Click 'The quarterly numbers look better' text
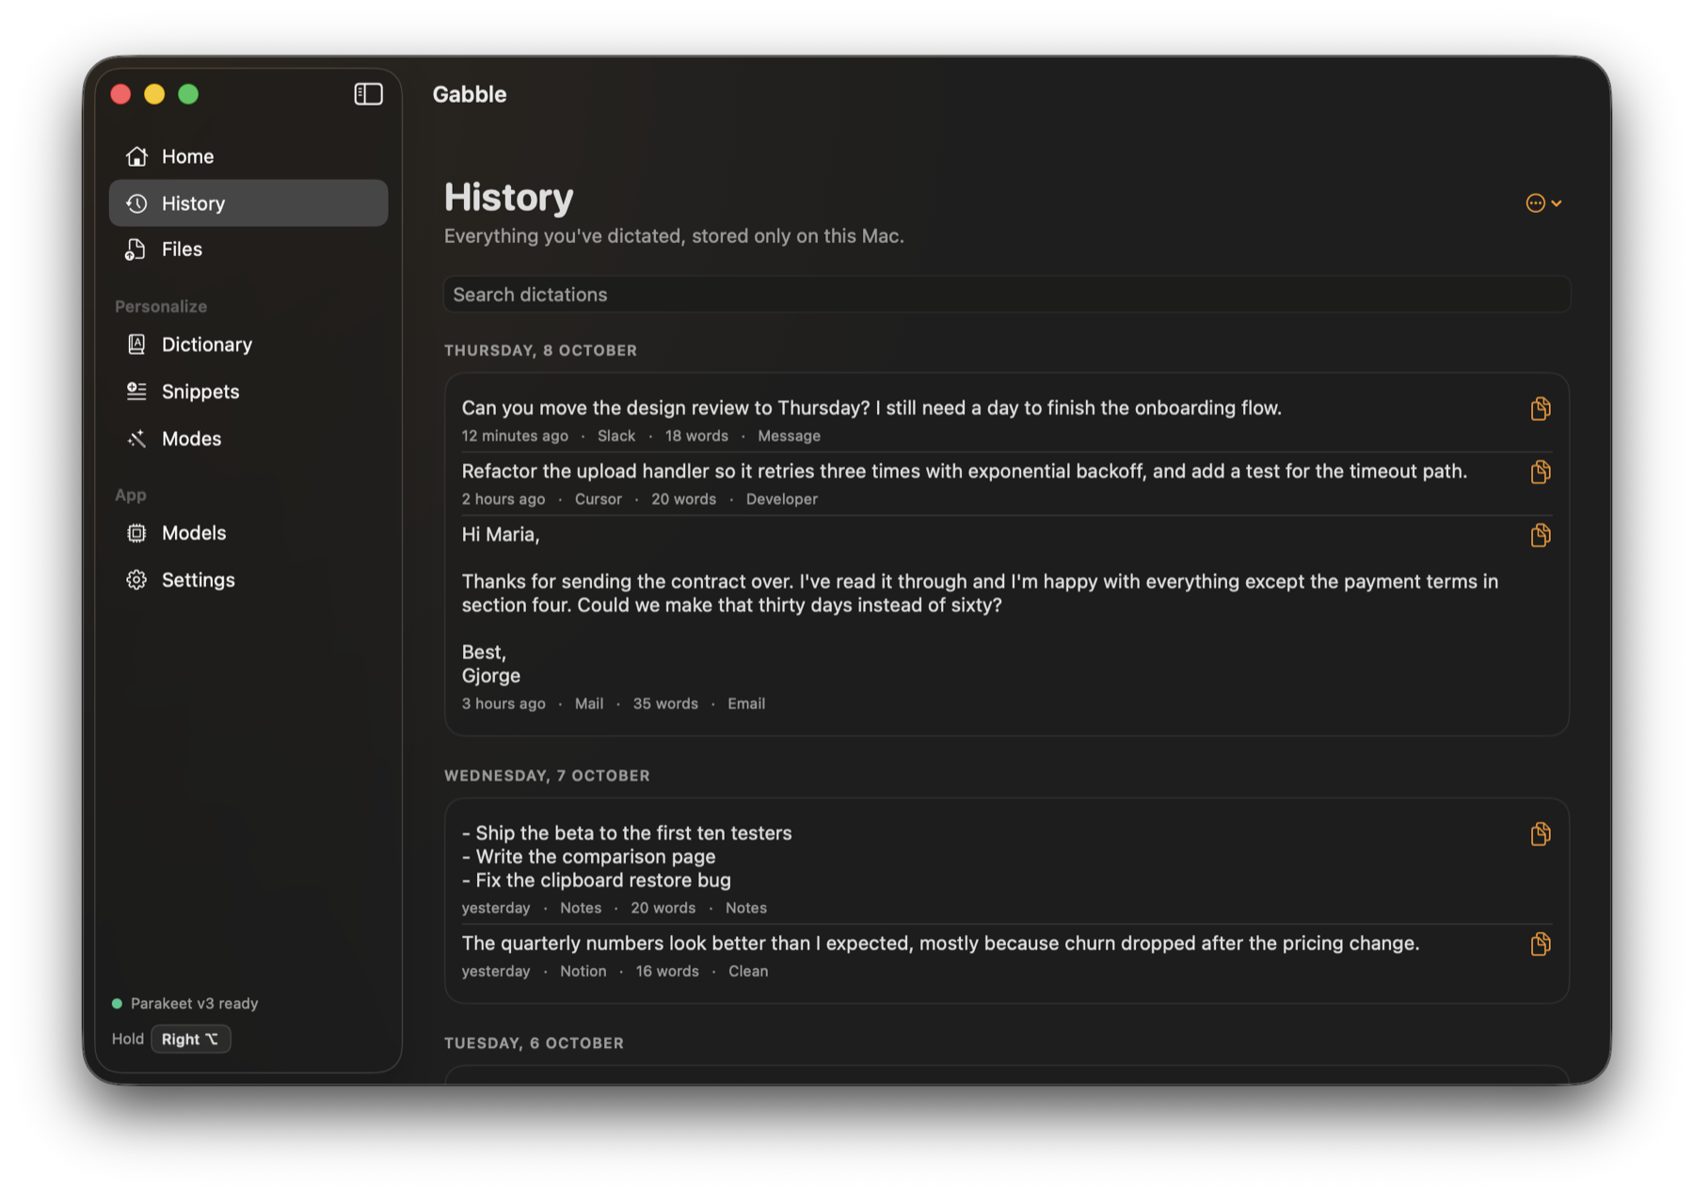Screen dimensions: 1694x1194 [x=940, y=944]
